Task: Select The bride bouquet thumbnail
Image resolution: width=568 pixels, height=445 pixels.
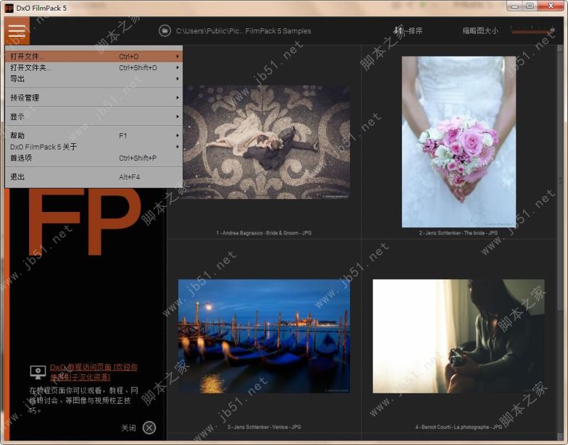Action: [x=459, y=142]
